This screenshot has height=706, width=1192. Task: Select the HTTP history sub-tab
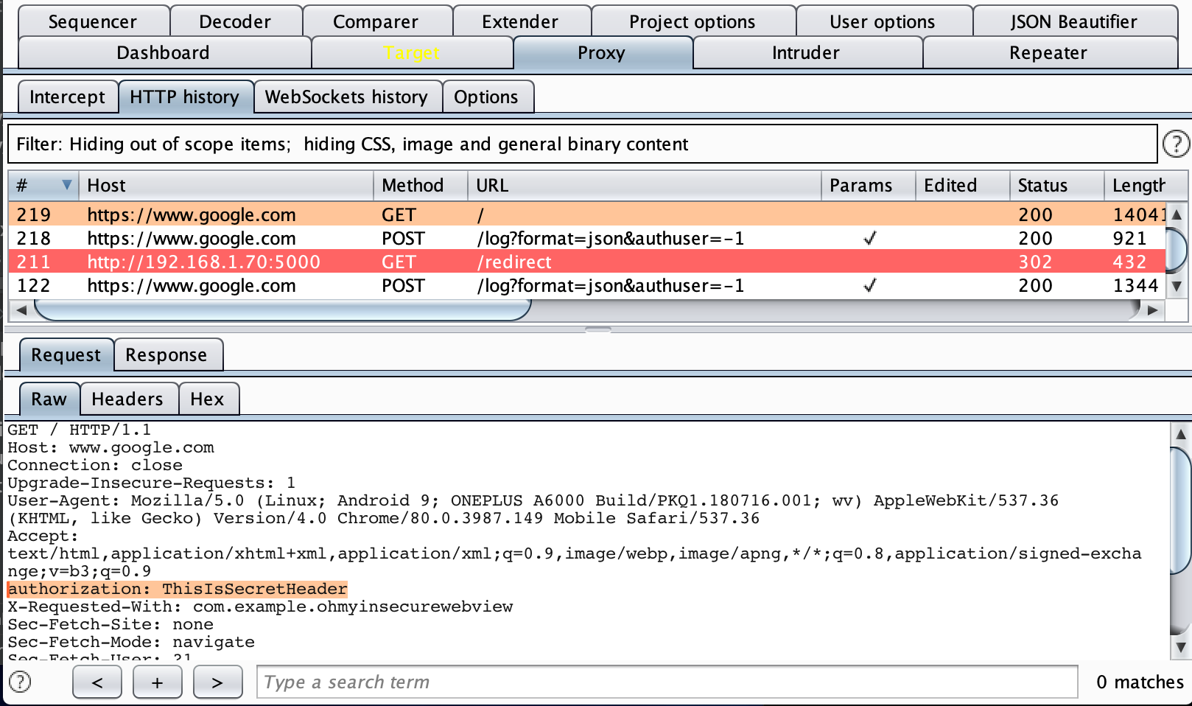click(185, 97)
